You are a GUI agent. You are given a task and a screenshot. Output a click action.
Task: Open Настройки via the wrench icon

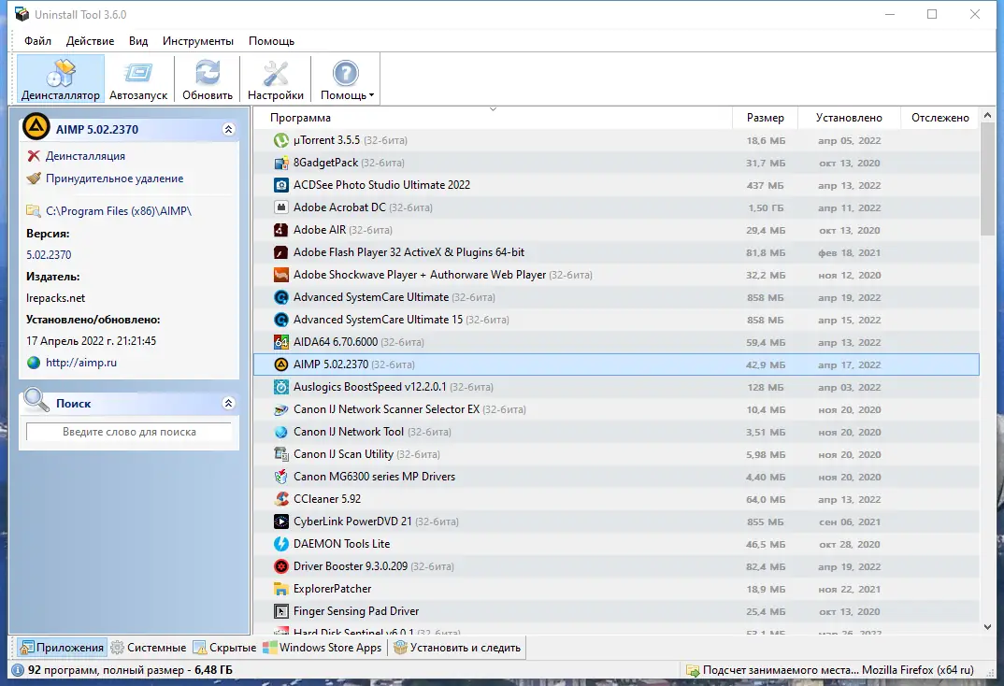click(x=275, y=73)
